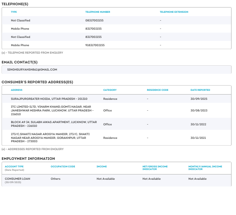Screen dimensions: 236x215
Task: Click the CATEGORY column header
Action: point(110,90)
